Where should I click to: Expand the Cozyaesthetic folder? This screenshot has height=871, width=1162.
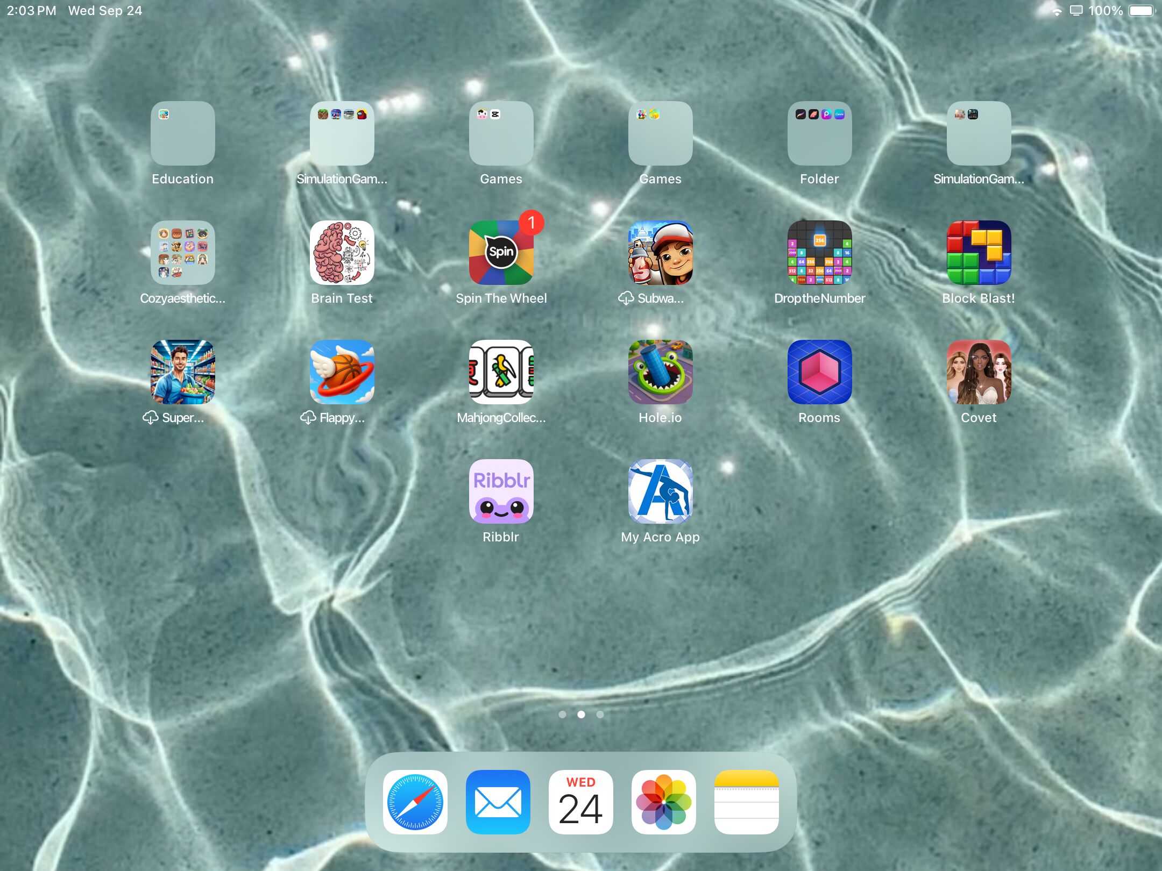(182, 253)
